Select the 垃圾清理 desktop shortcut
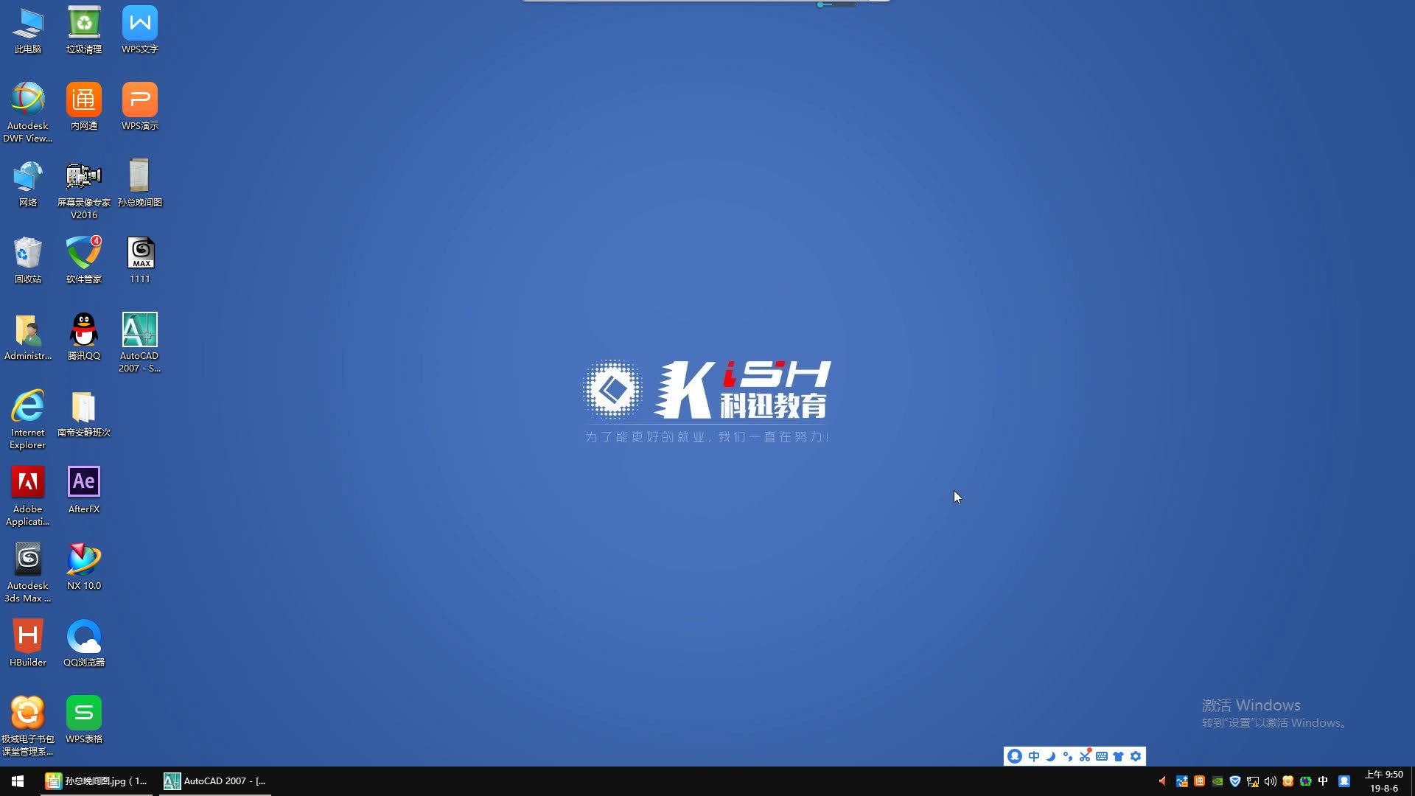The image size is (1415, 796). point(84,30)
